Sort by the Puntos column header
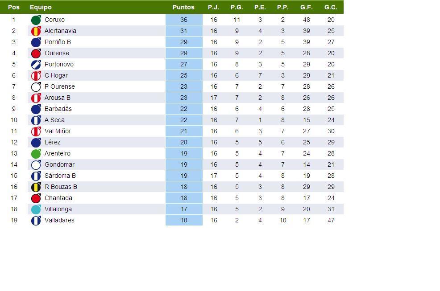 click(183, 7)
